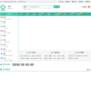
Task: Open the 外卖 nav tab
Action: coord(65,14)
